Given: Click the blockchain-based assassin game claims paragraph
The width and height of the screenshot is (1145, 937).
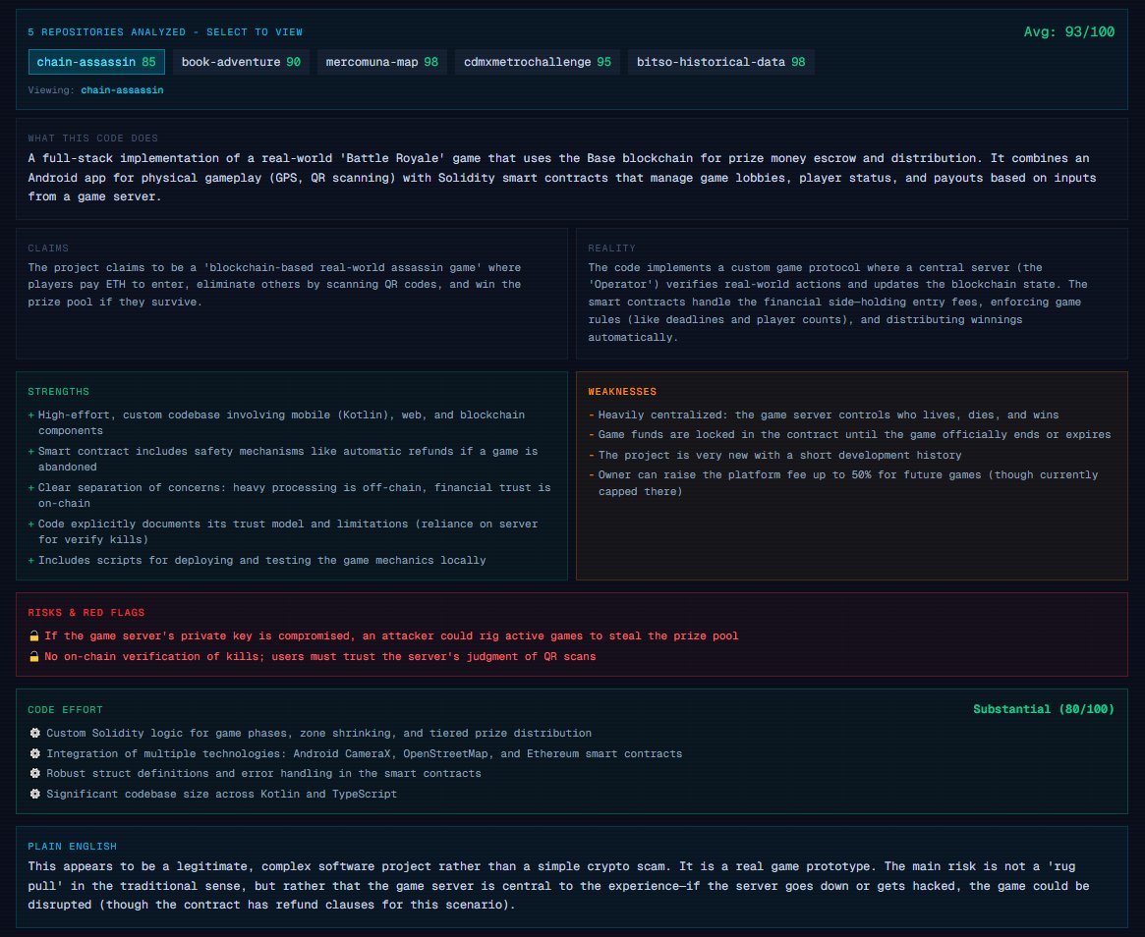Looking at the screenshot, I should tap(274, 285).
